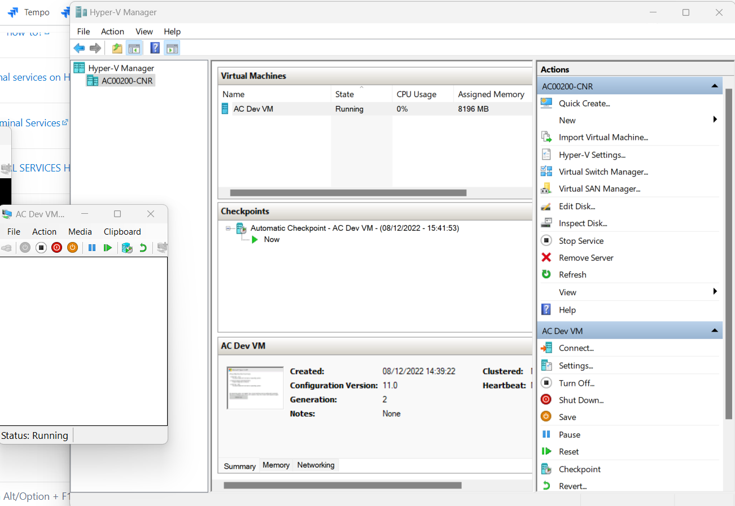Click the Virtual SAN Manager icon
Screen dimensions: 735x506
click(x=546, y=188)
